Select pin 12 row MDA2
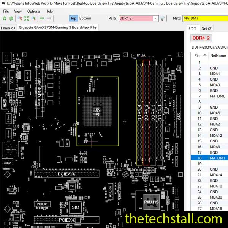 [x=209, y=124]
